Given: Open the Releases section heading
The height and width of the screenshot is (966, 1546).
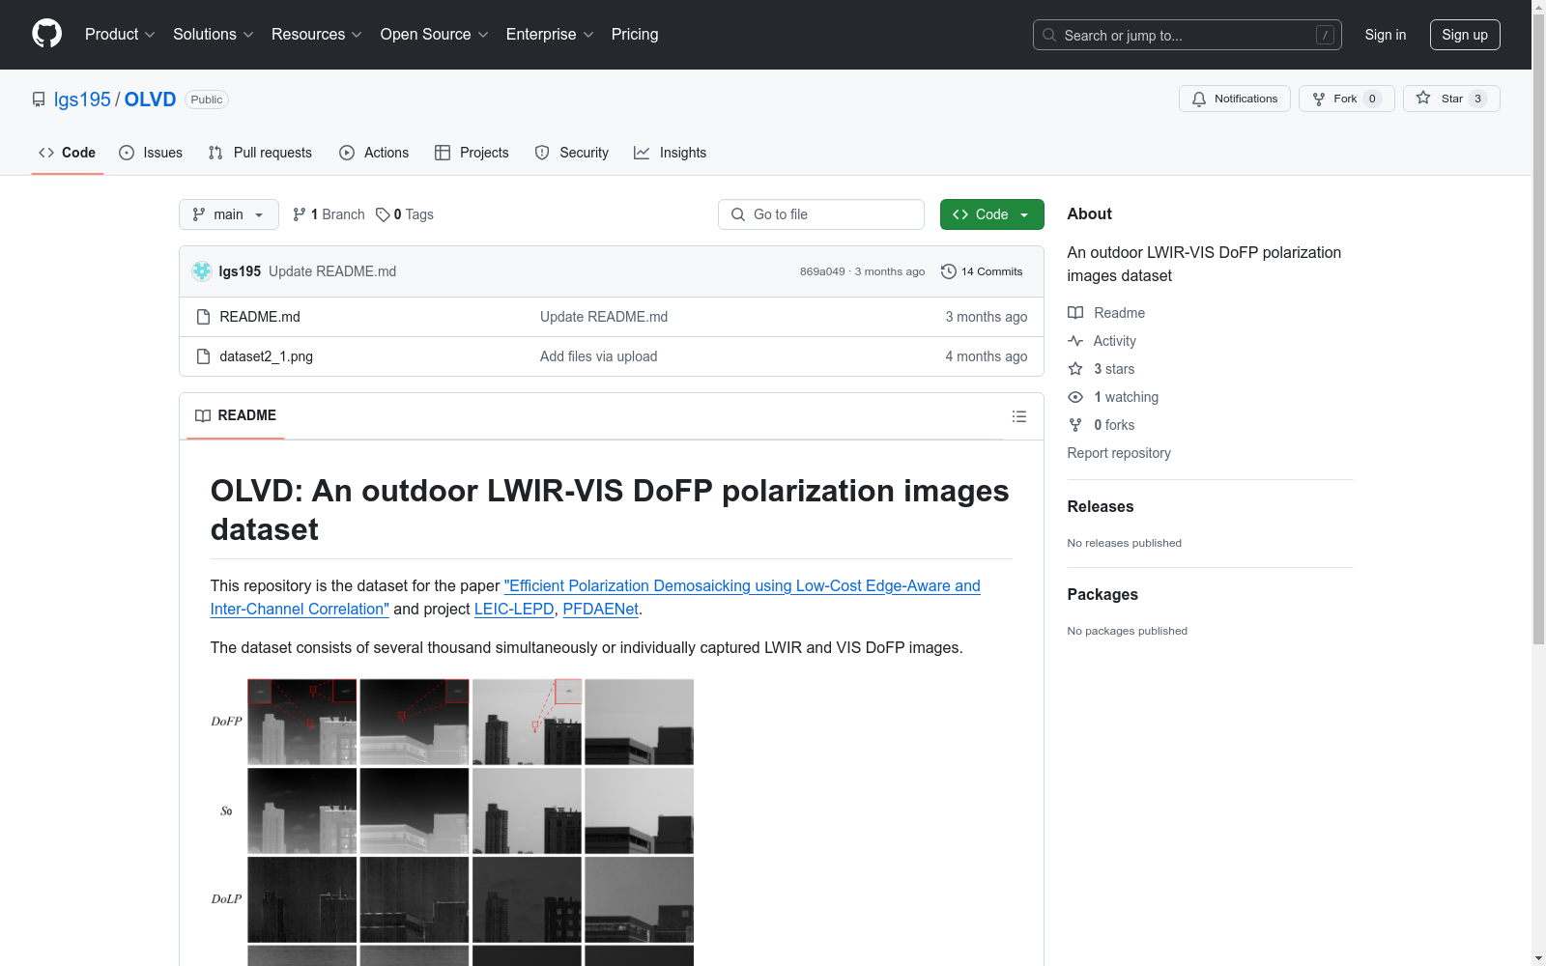Looking at the screenshot, I should click(x=1101, y=506).
